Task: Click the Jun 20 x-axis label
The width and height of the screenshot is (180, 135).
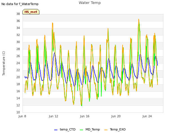Action: (x=116, y=116)
